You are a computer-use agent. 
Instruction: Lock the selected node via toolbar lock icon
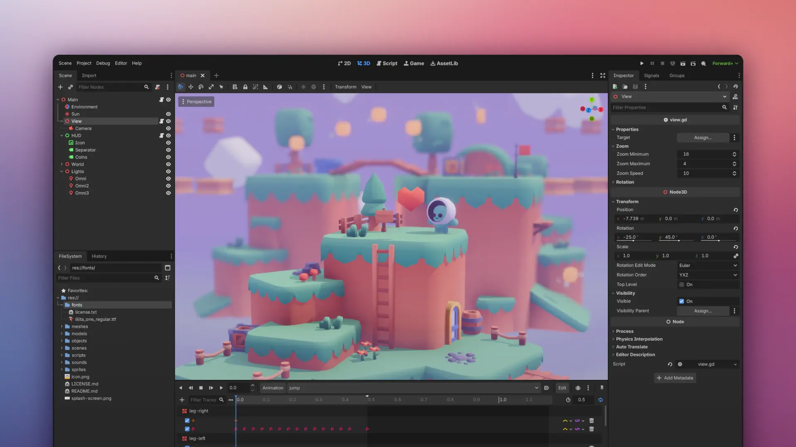tap(245, 87)
